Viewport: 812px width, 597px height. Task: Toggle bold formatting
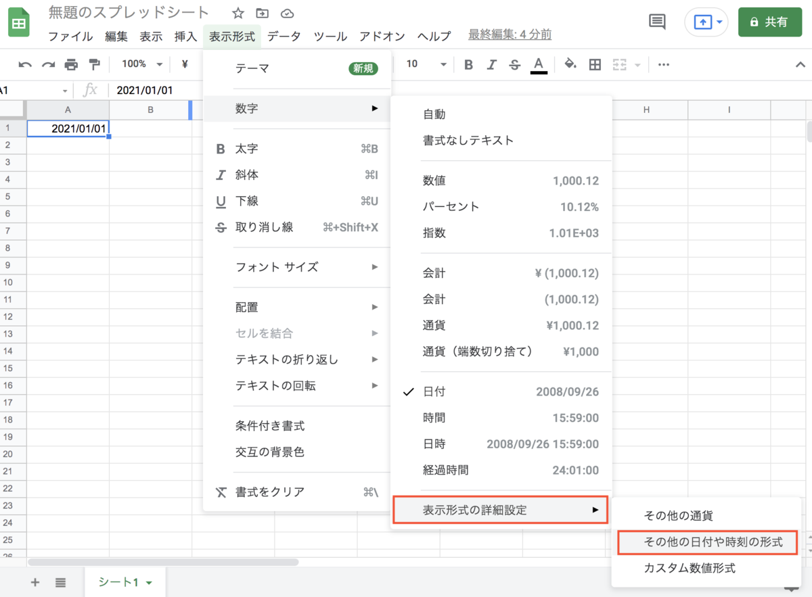(x=468, y=64)
